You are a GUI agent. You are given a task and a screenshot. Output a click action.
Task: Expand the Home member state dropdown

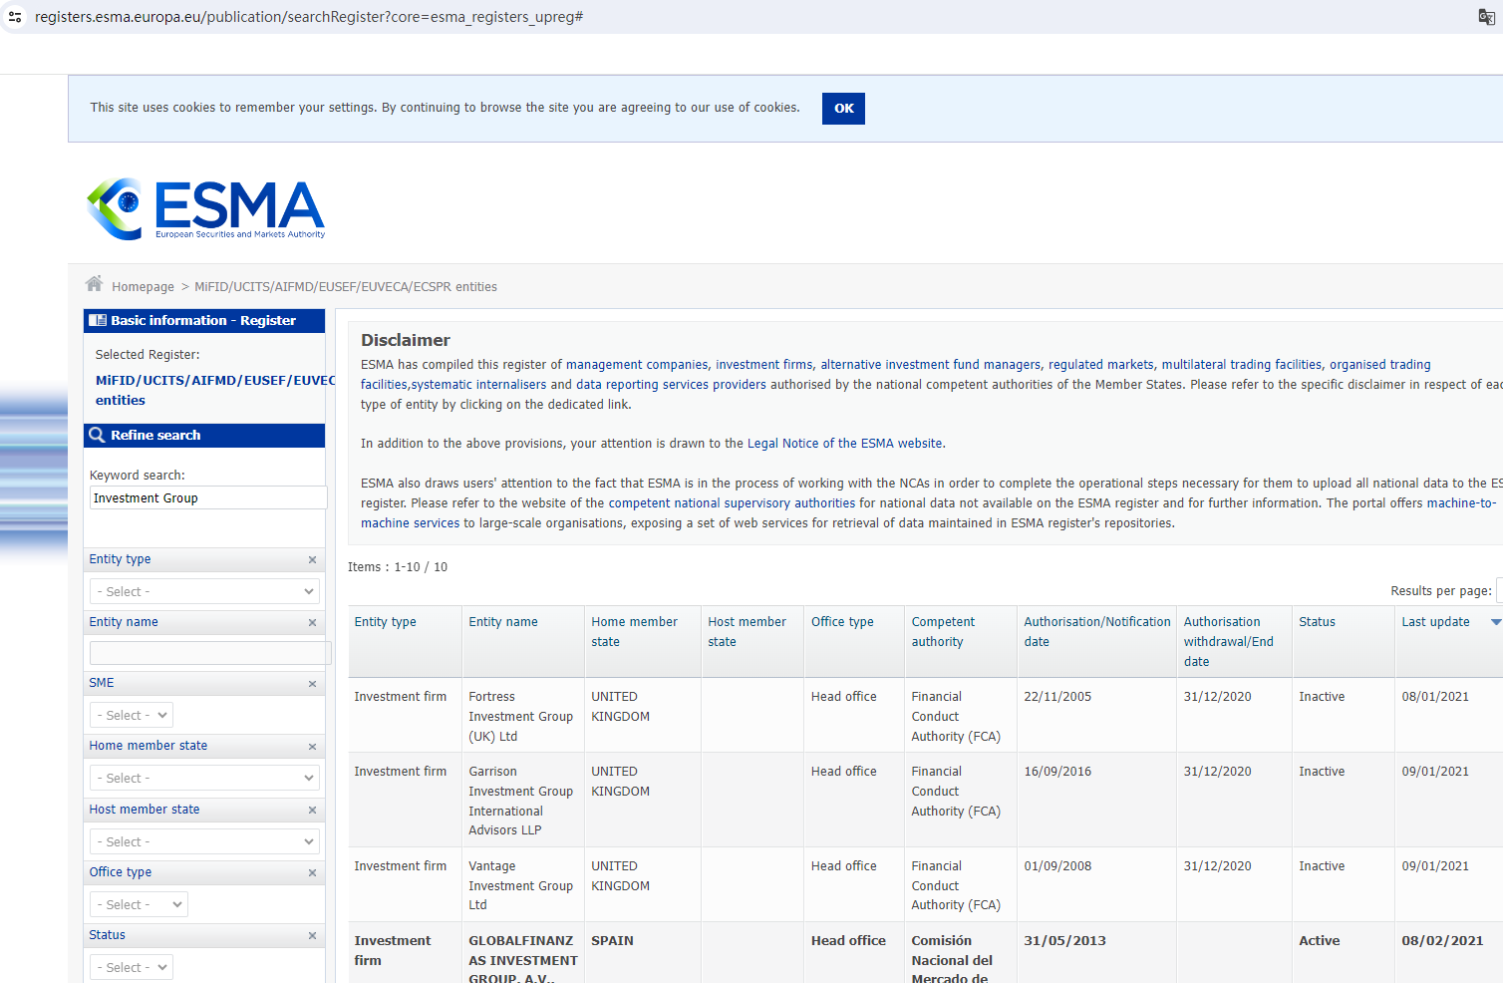tap(204, 779)
